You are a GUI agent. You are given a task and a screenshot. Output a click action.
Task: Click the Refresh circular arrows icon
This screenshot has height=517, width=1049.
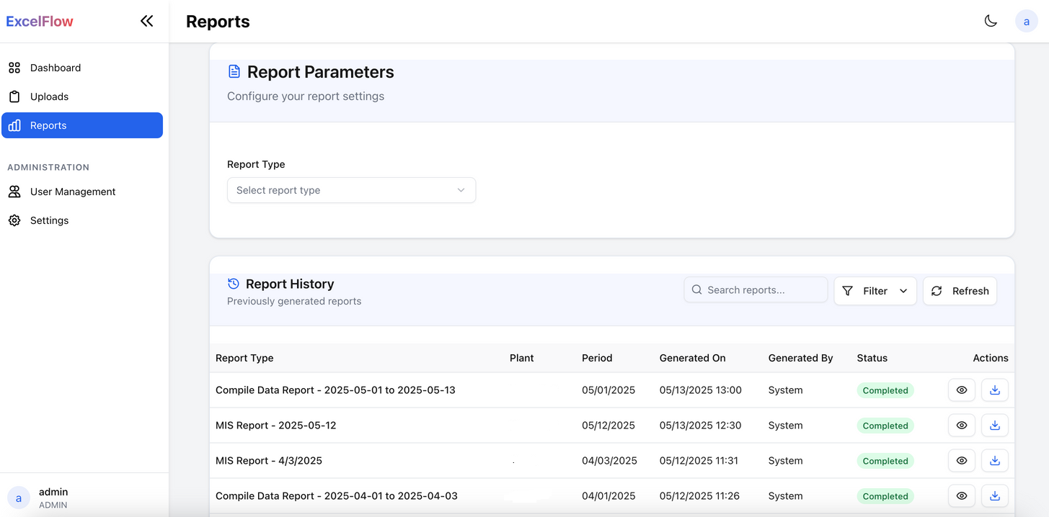click(x=937, y=291)
